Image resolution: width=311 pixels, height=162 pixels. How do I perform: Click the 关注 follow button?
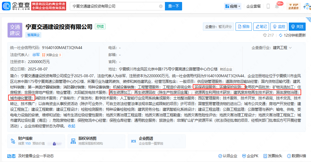pyautogui.click(x=297, y=26)
